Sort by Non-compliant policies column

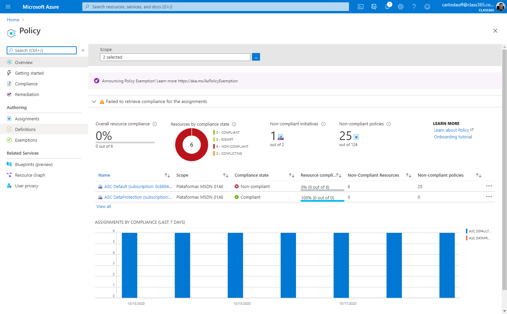[479, 175]
